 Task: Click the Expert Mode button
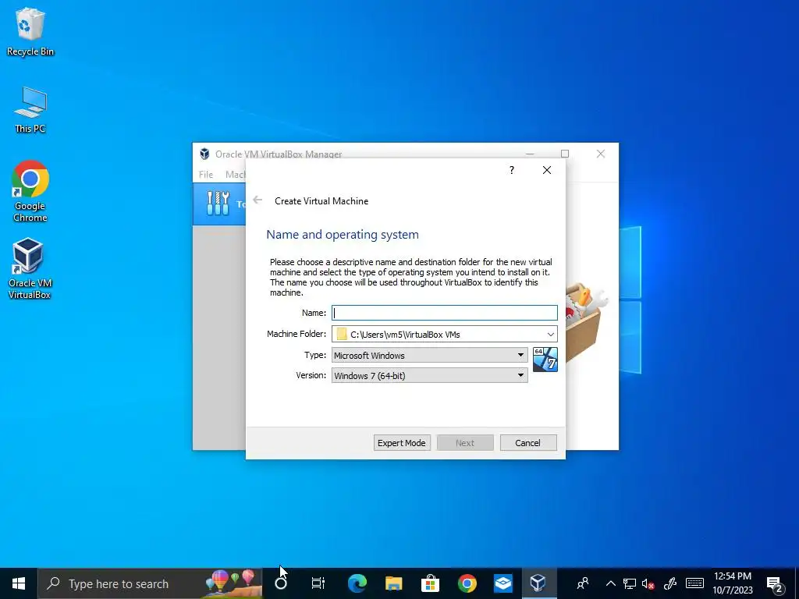pyautogui.click(x=402, y=443)
